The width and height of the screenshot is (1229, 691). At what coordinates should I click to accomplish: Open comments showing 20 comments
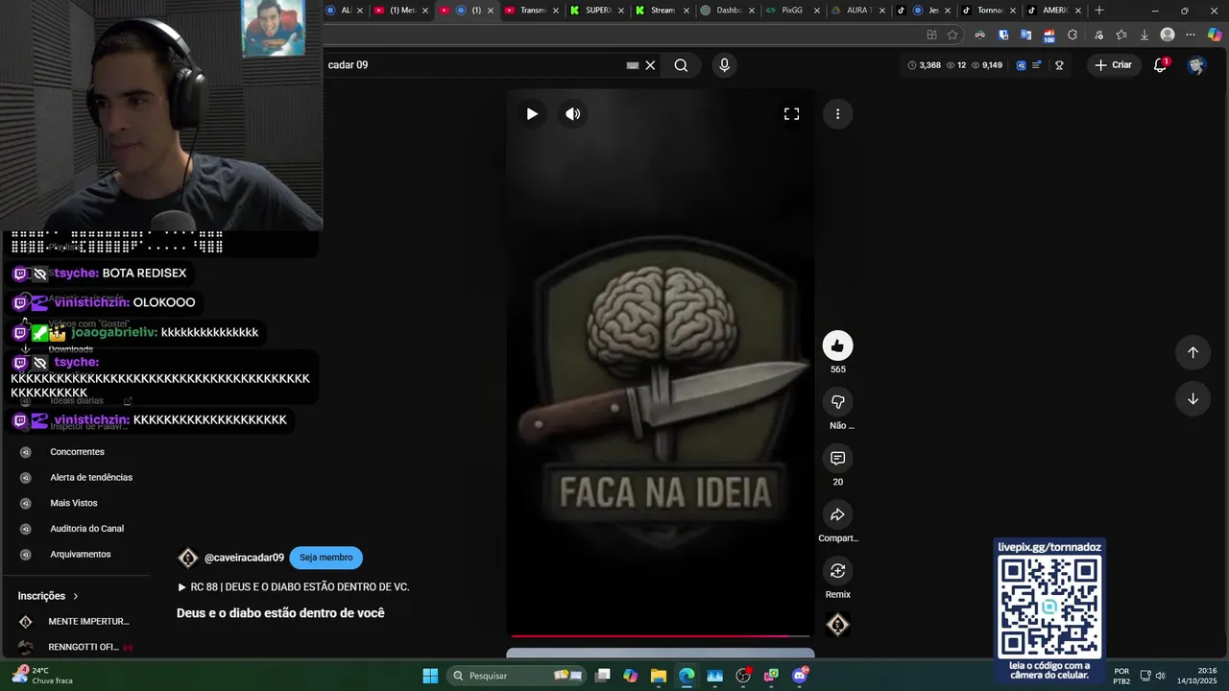tap(837, 458)
